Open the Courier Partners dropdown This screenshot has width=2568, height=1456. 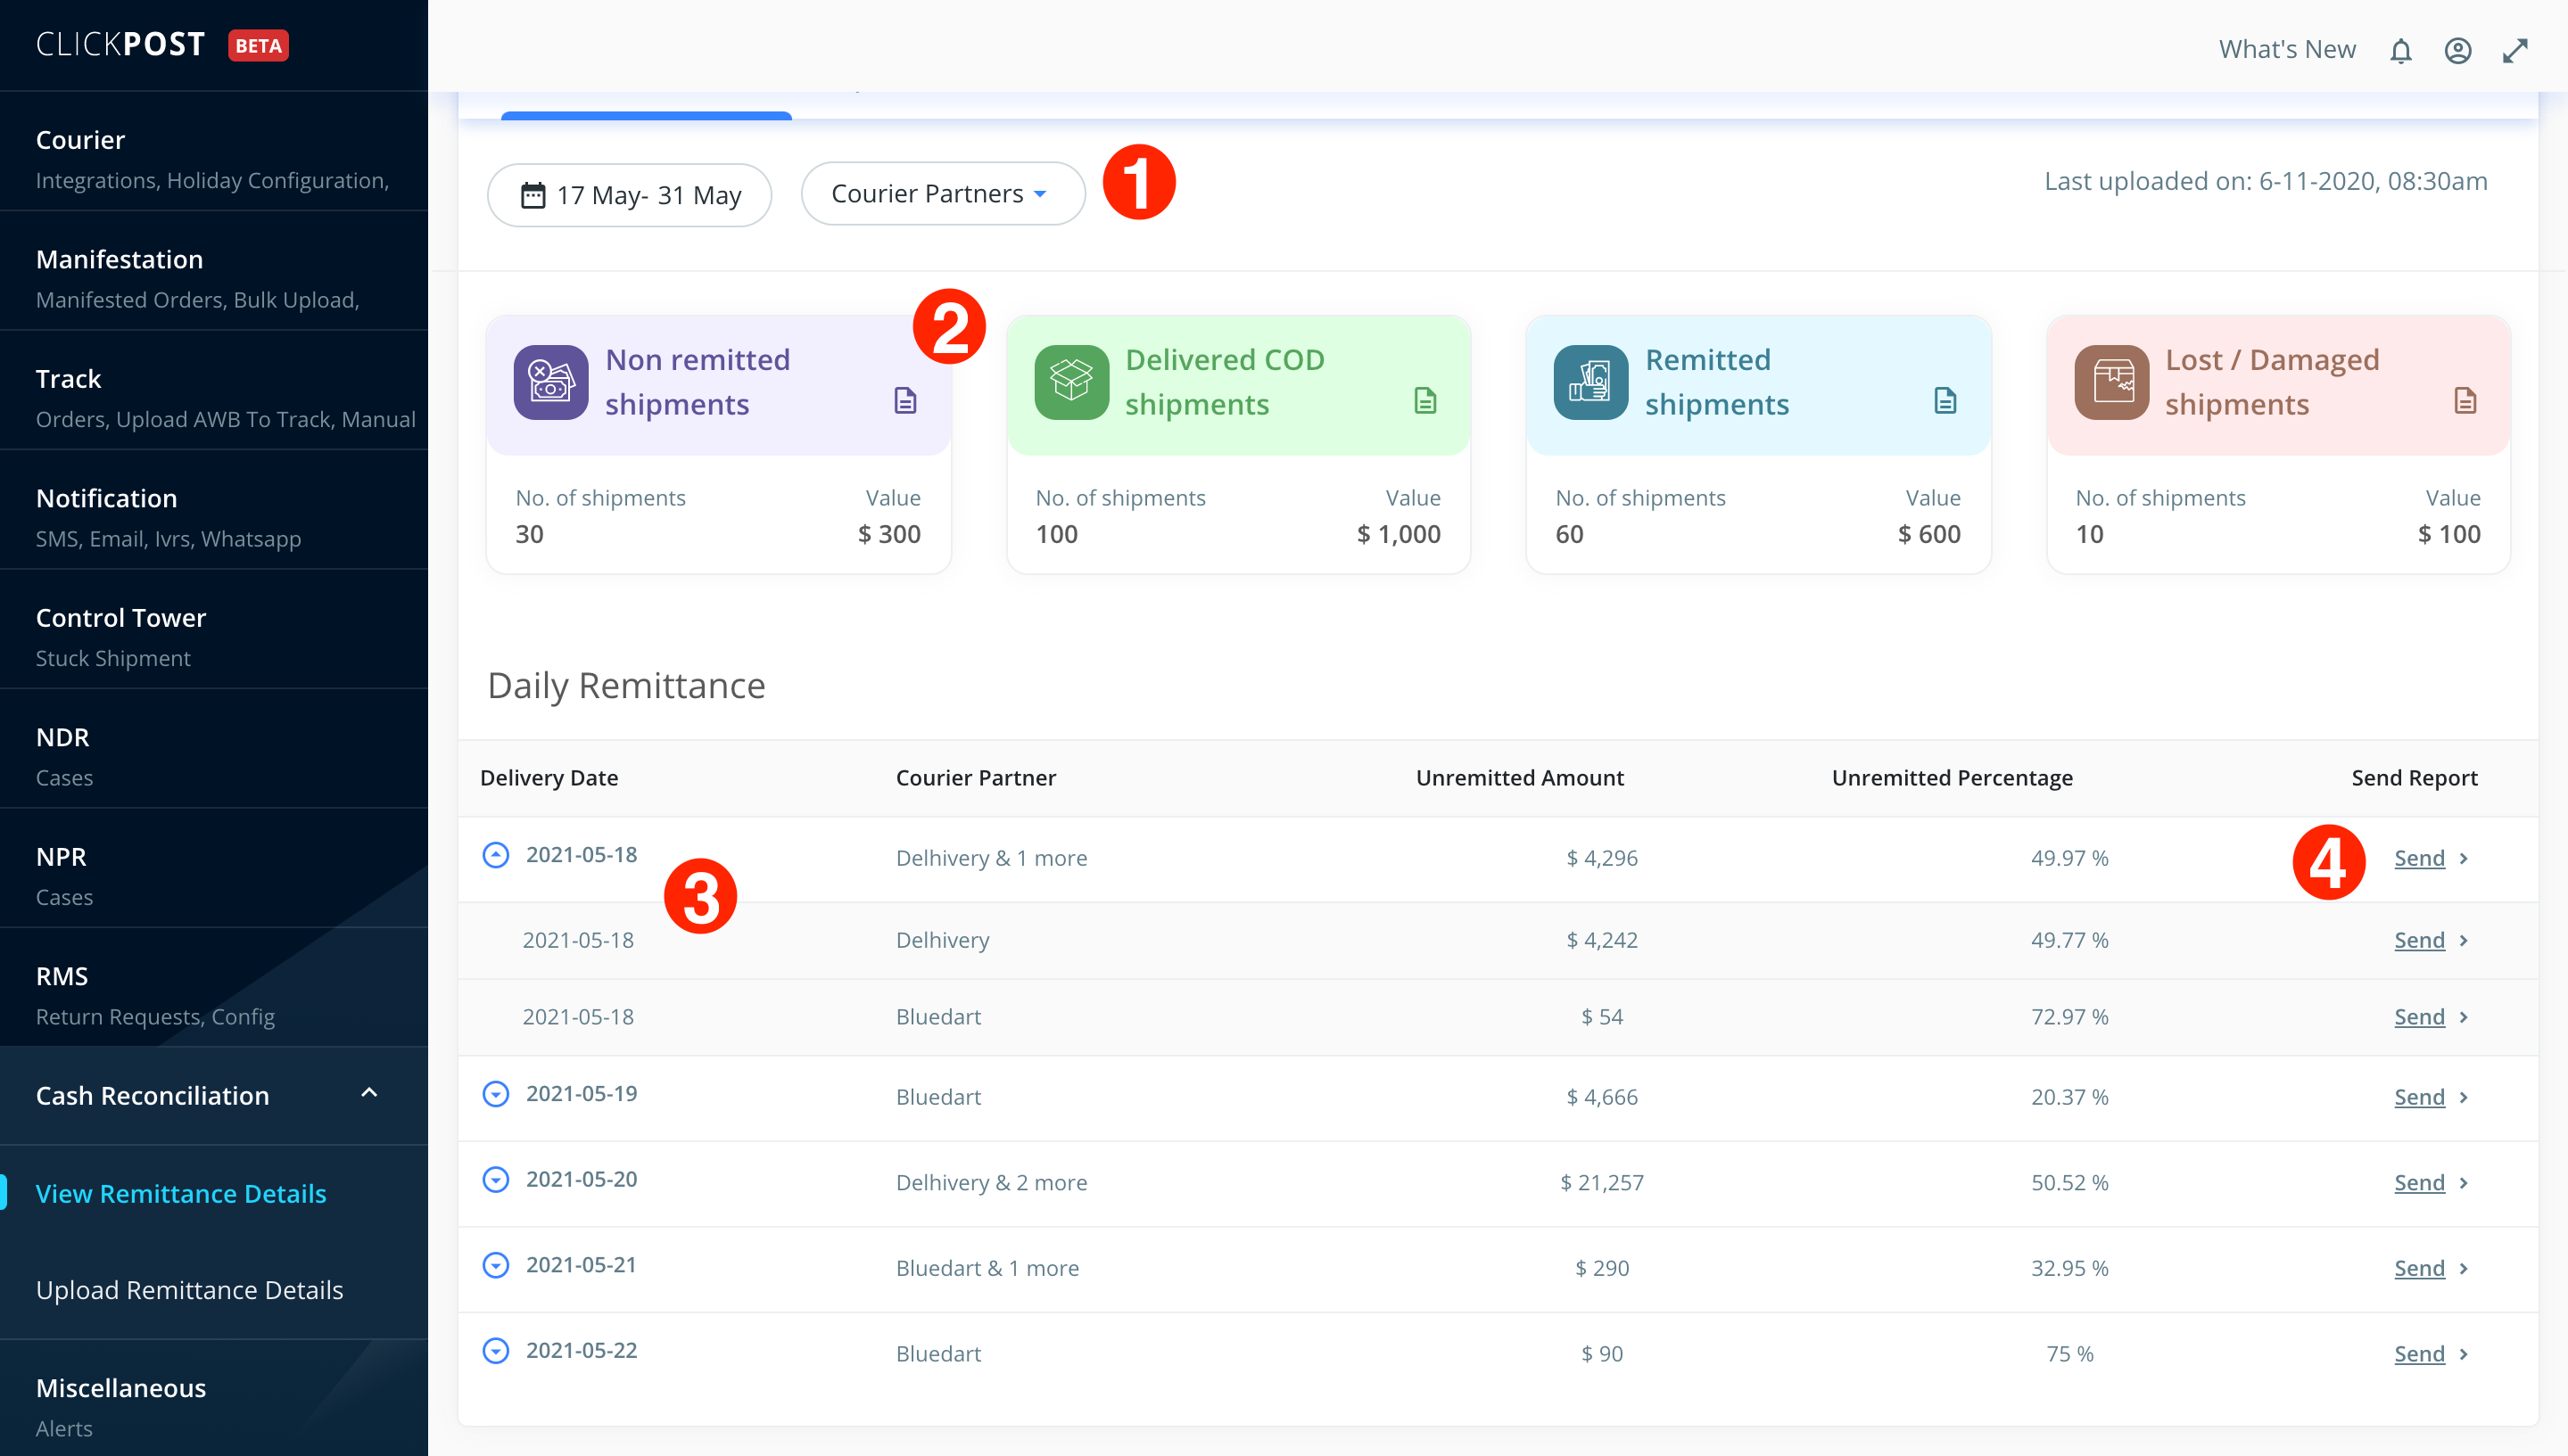click(942, 194)
